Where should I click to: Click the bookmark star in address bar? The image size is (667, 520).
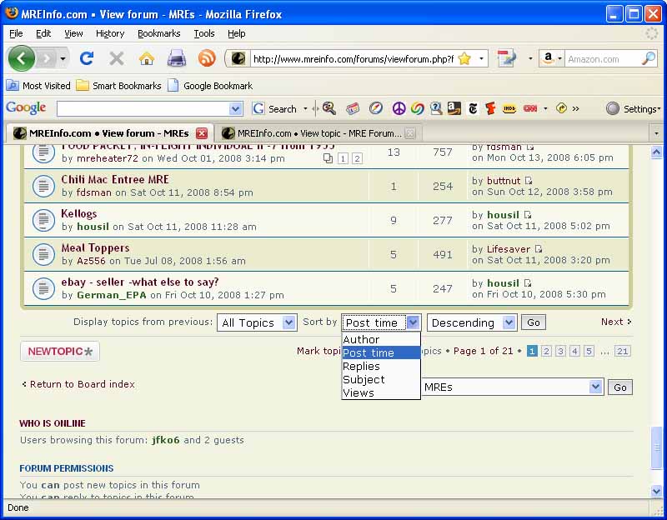tap(464, 58)
